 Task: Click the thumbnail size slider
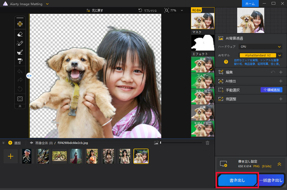[x=181, y=143]
